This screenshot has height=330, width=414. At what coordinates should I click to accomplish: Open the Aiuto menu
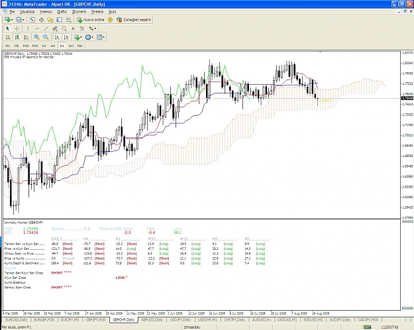pos(112,12)
